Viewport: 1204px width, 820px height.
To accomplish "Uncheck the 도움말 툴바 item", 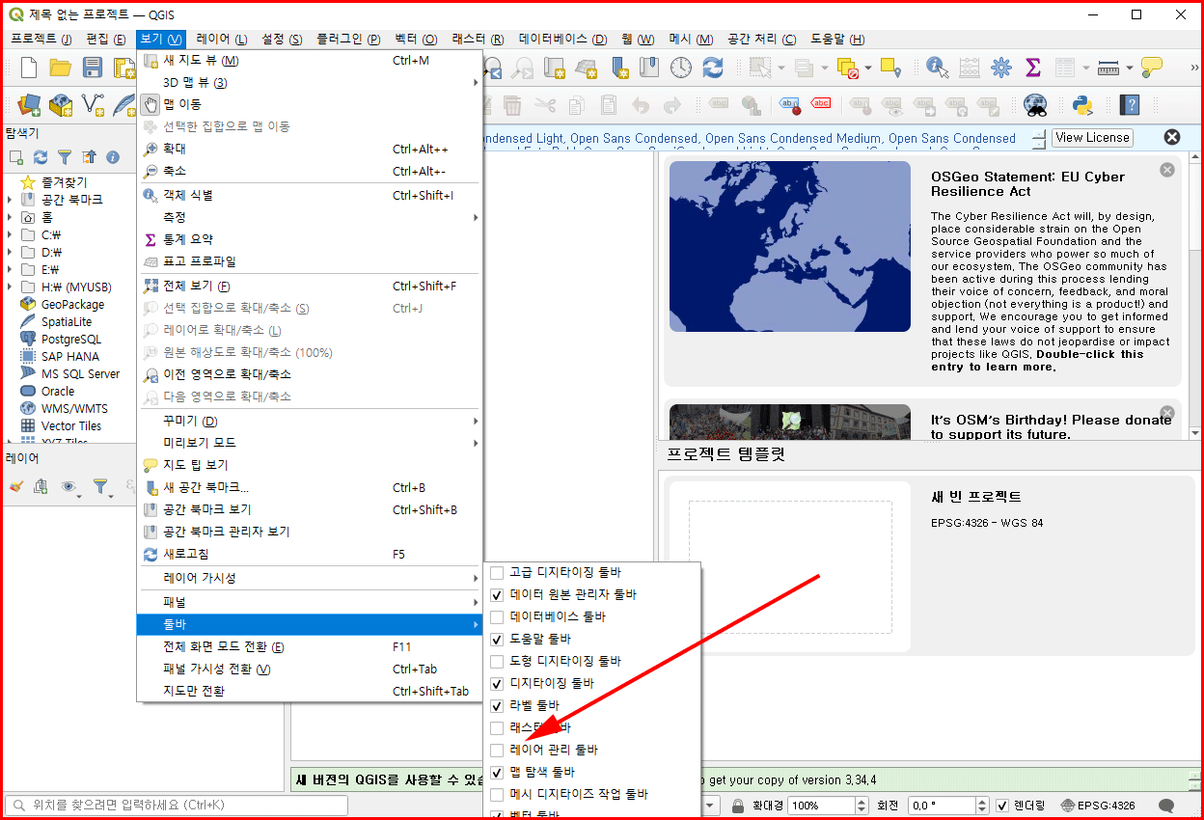I will click(497, 639).
